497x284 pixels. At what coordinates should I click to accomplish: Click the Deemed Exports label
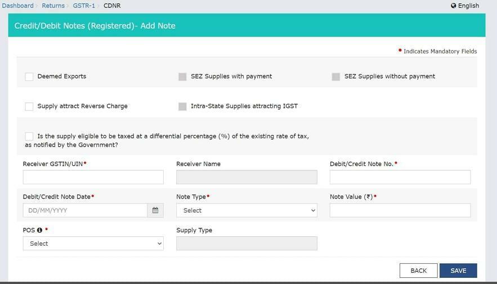(x=62, y=76)
